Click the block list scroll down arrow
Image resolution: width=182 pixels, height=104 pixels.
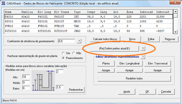coord(175,32)
